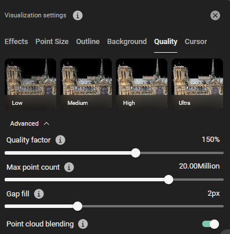Show info for Quality factor
Image resolution: width=230 pixels, height=234 pixels.
(x=60, y=140)
